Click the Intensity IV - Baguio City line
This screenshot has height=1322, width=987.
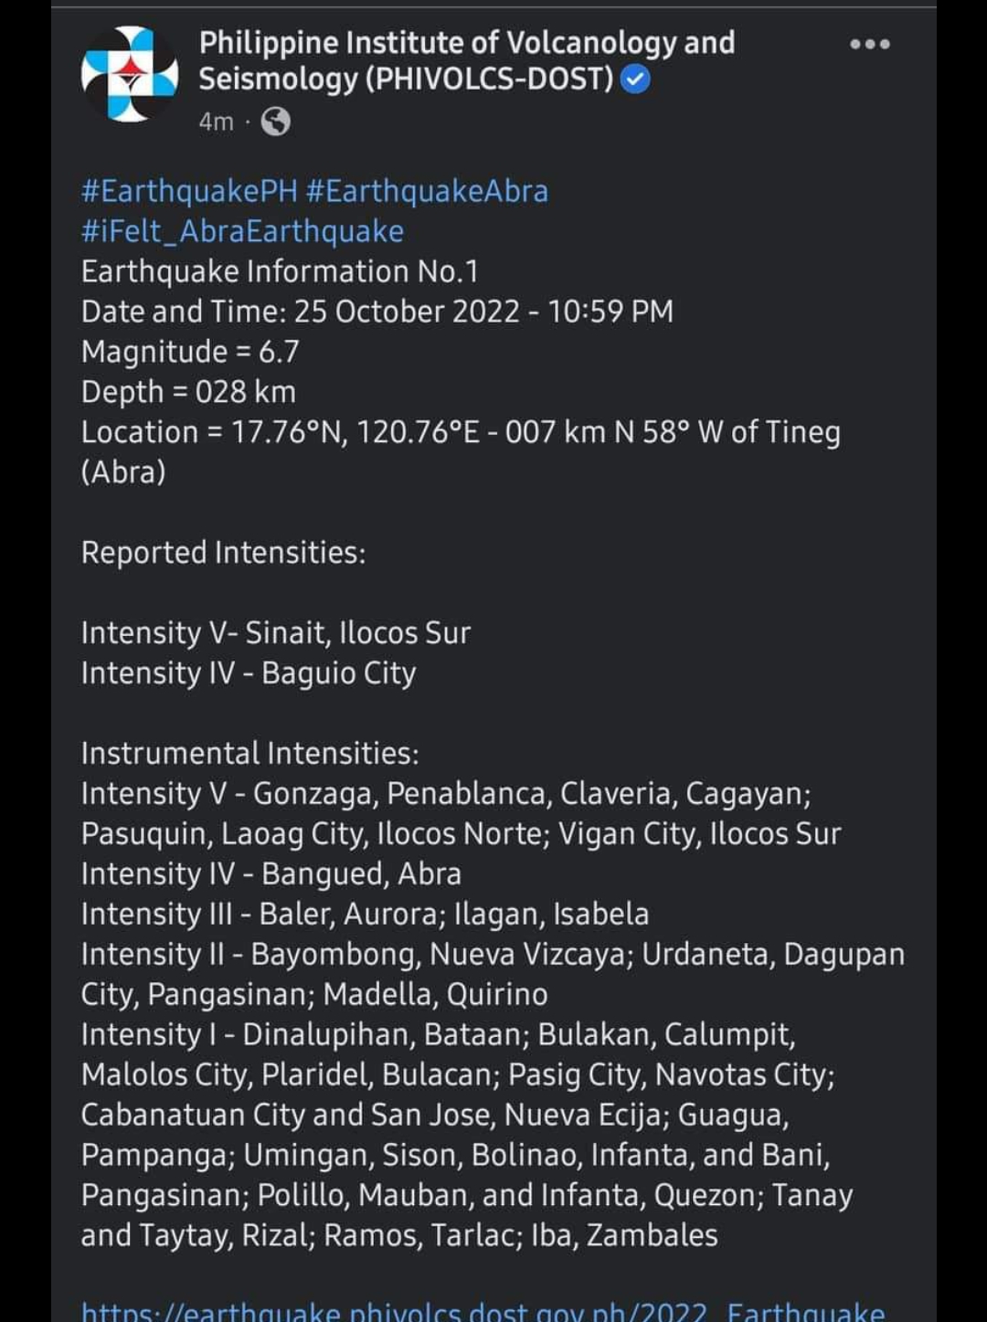[249, 673]
